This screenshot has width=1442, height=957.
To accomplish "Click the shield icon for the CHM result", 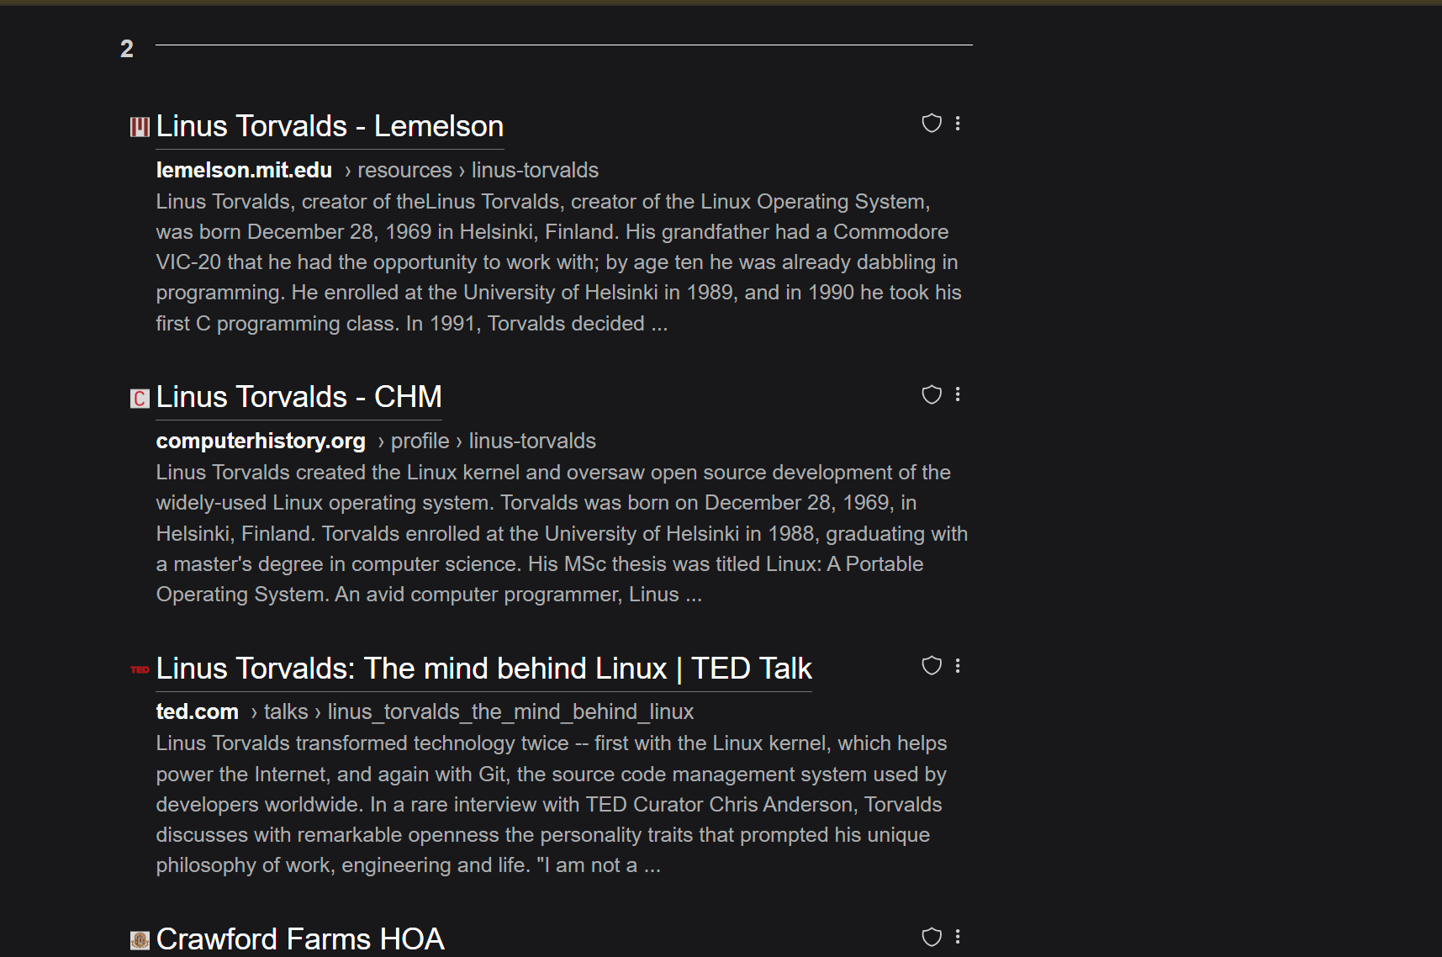I will click(932, 394).
